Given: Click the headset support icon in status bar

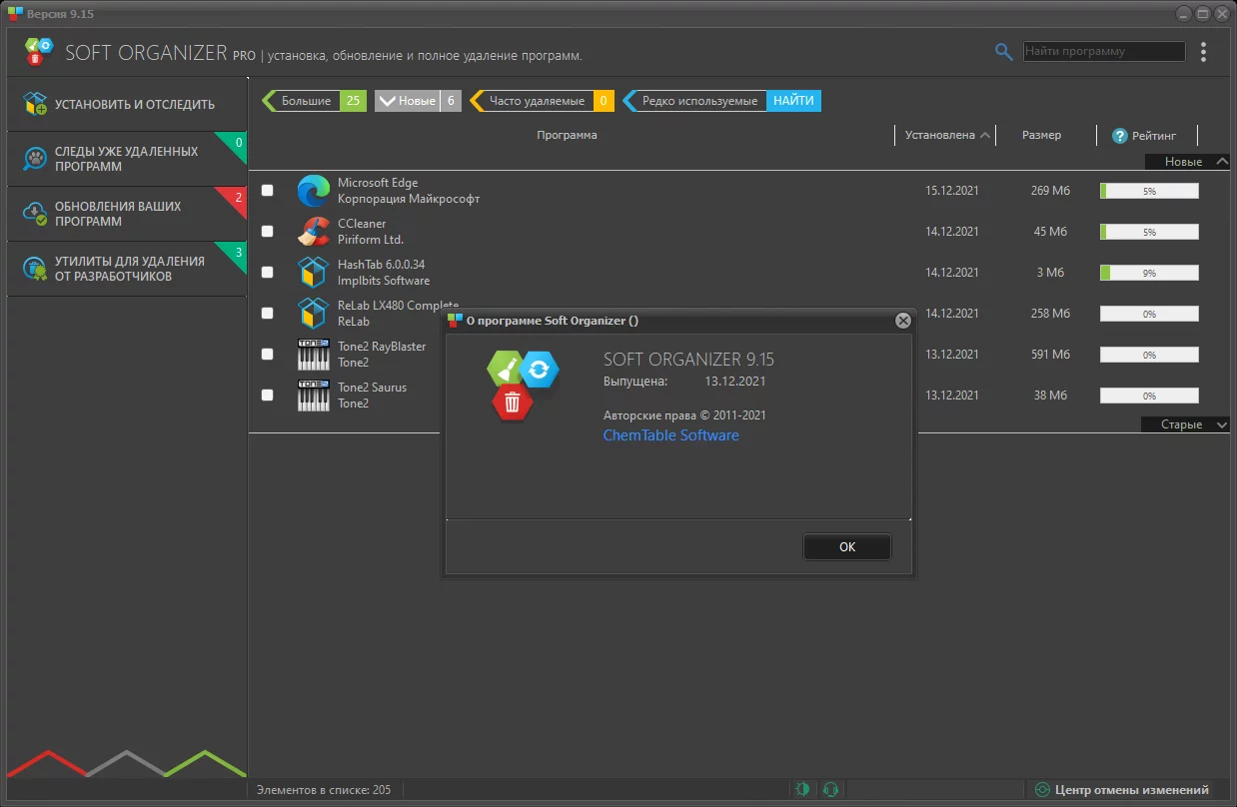Looking at the screenshot, I should tap(830, 789).
